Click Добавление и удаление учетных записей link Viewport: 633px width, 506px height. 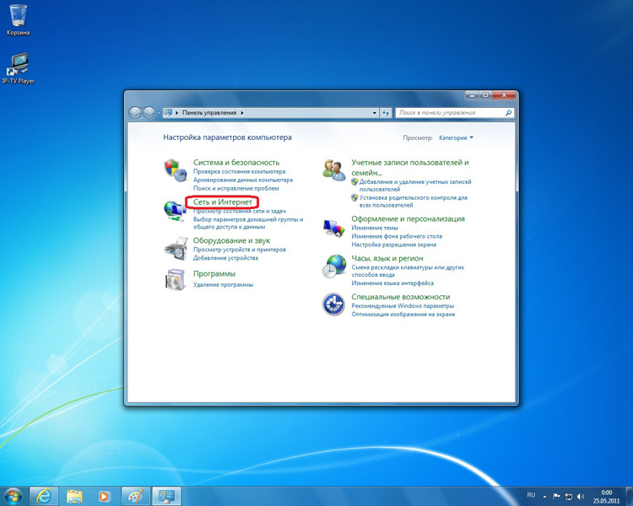(x=415, y=186)
